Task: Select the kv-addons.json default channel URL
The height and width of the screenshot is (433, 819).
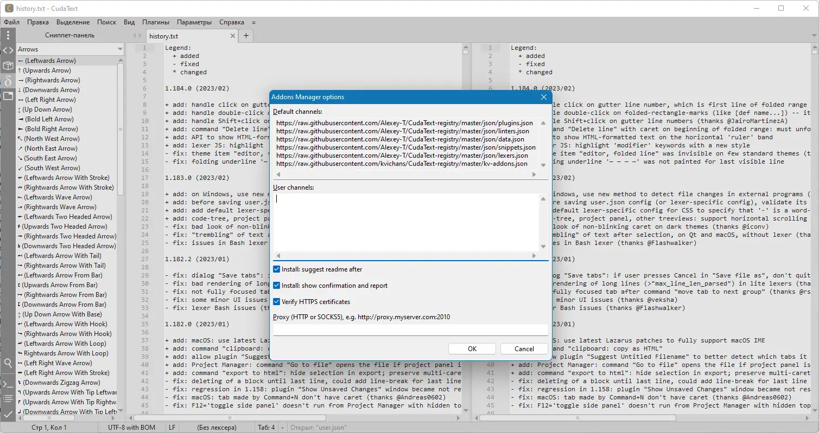Action: (x=402, y=164)
